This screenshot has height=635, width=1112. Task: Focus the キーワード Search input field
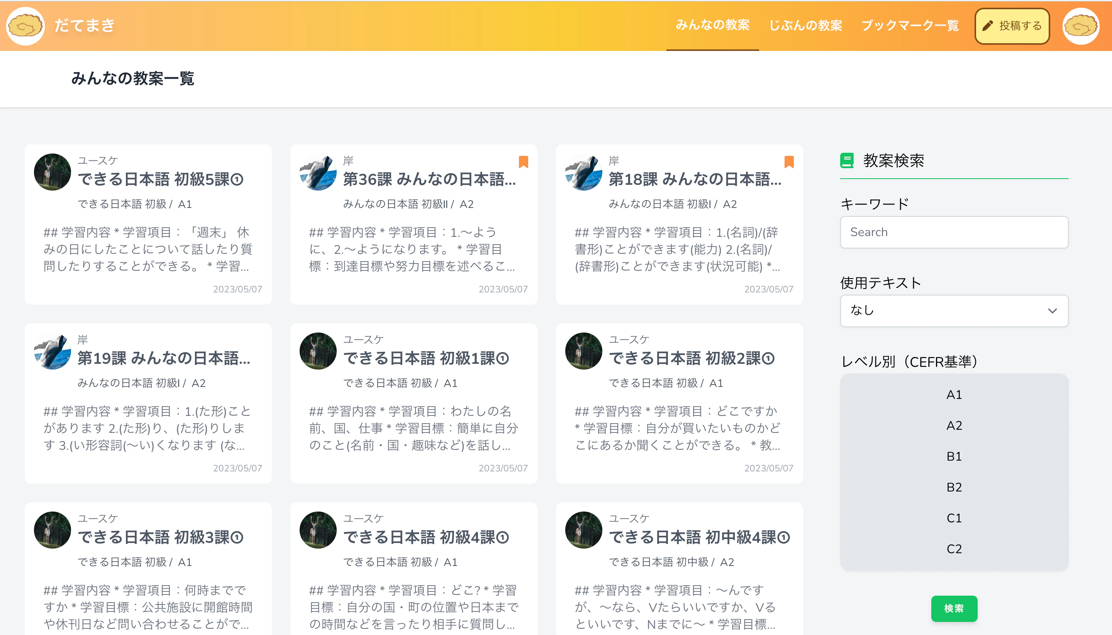click(954, 232)
